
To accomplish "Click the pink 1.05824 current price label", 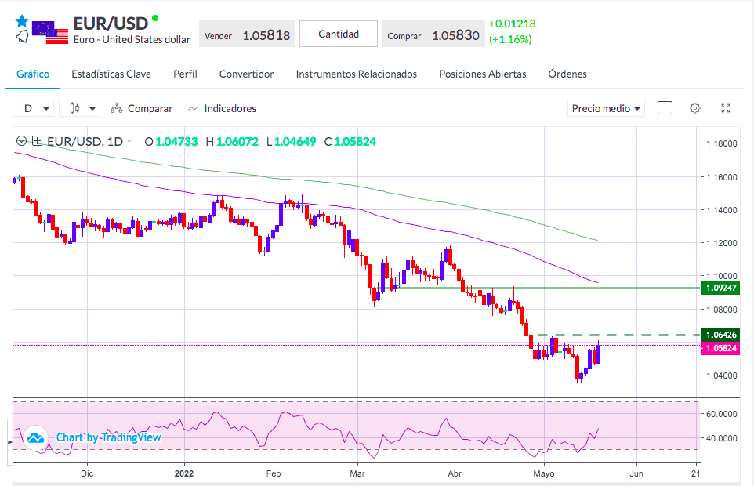I will tap(721, 348).
